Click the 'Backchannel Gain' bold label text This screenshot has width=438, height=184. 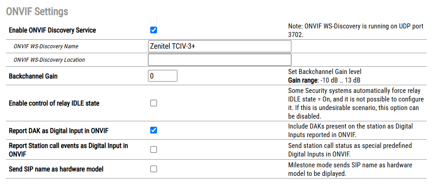click(33, 76)
